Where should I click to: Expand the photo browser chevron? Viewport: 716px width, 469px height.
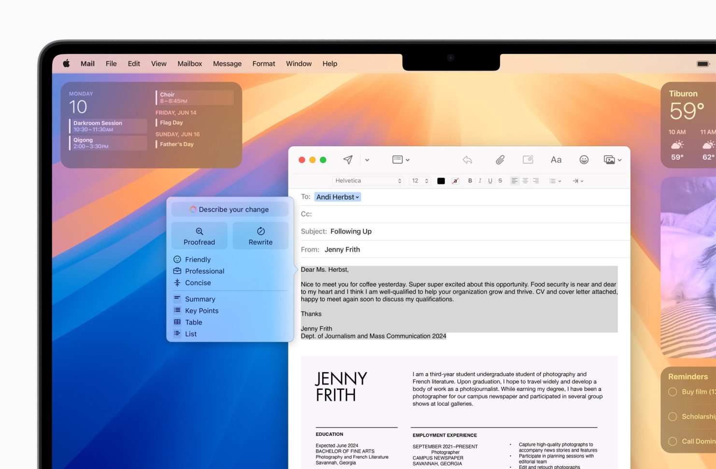(x=619, y=160)
